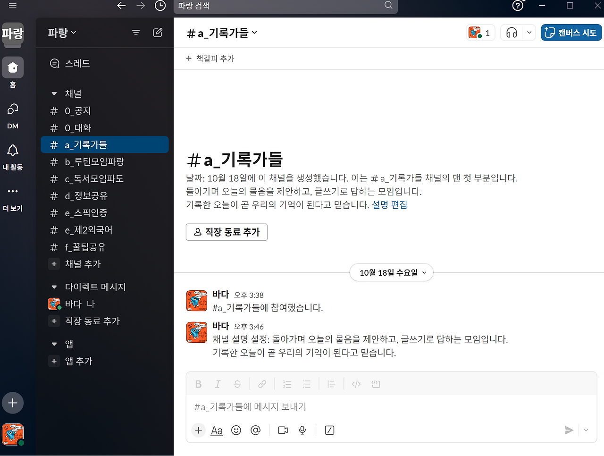
Task: Open 내 활동 activity view
Action: point(13,156)
